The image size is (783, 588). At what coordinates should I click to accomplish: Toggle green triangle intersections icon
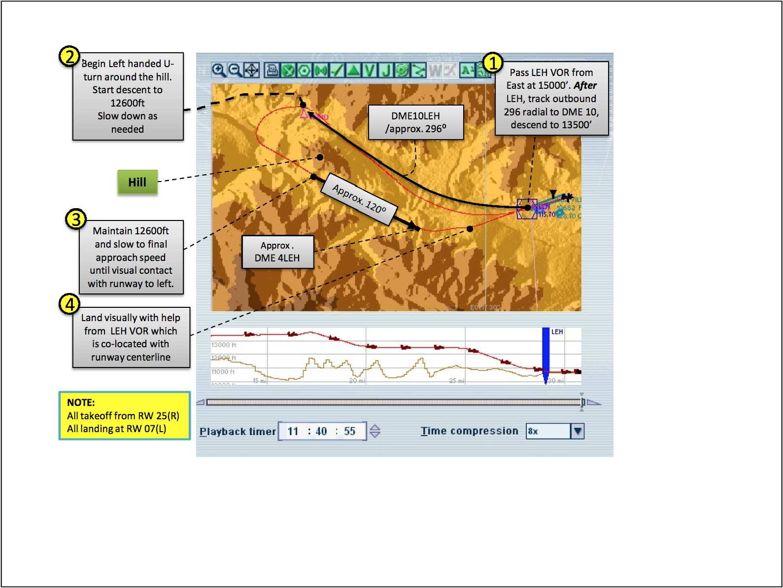[x=353, y=70]
